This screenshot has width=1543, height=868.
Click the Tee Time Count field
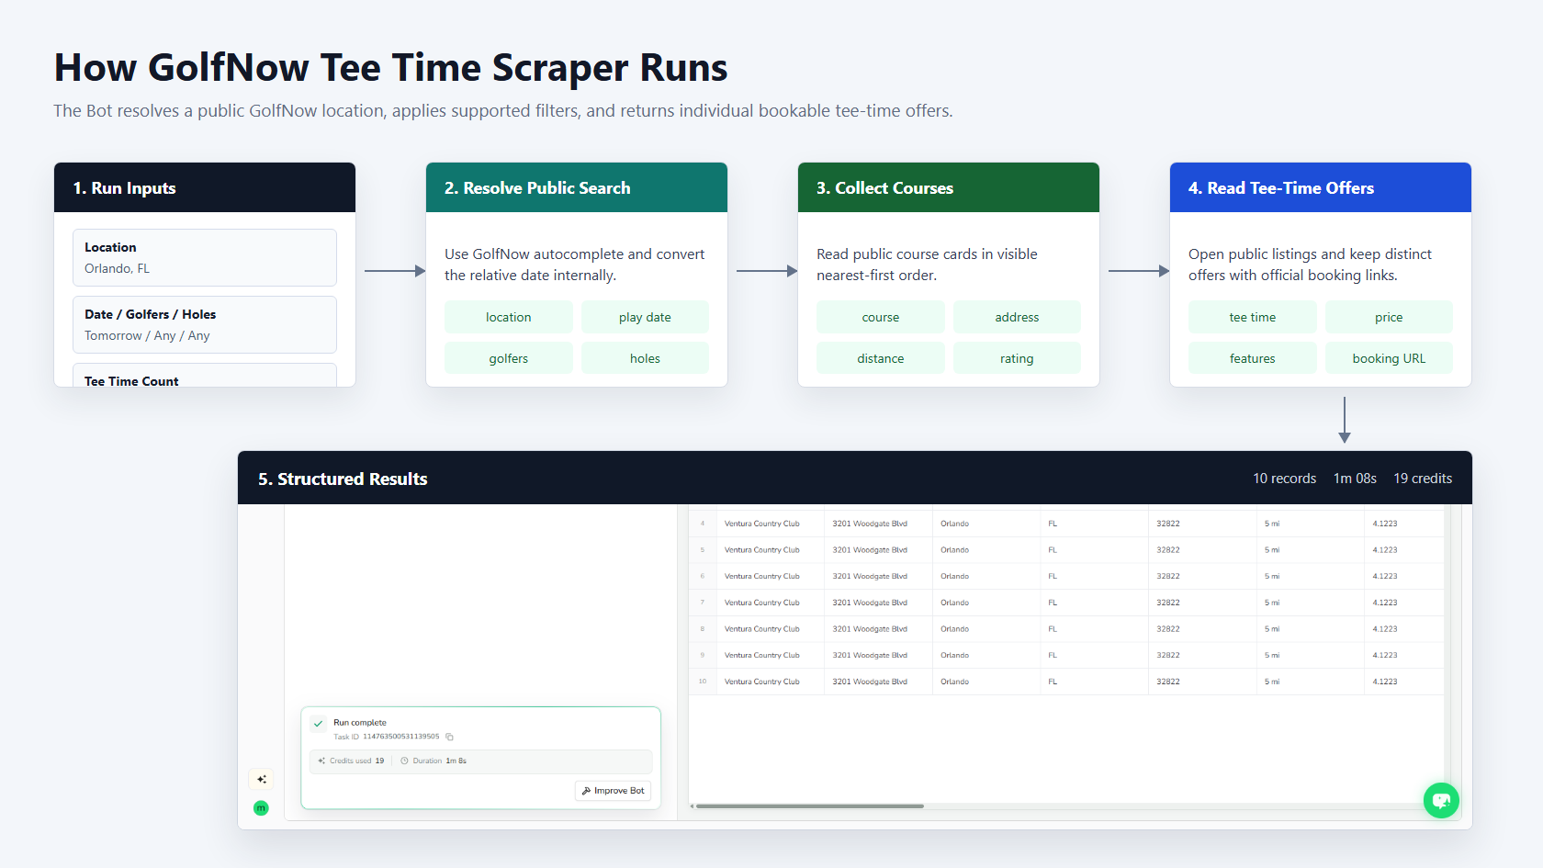205,377
